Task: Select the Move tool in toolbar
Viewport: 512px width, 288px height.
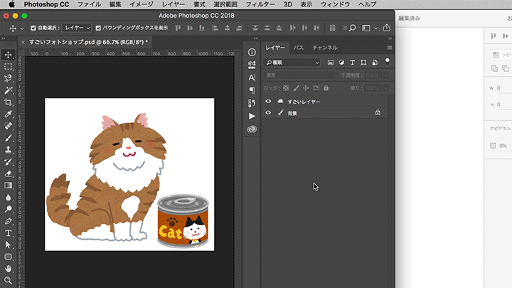Action: pos(9,55)
